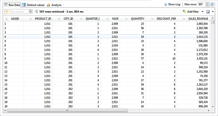The height and width of the screenshot is (116, 218).
Task: Click the horizontal scrollbar right arrow
Action: 209,110
